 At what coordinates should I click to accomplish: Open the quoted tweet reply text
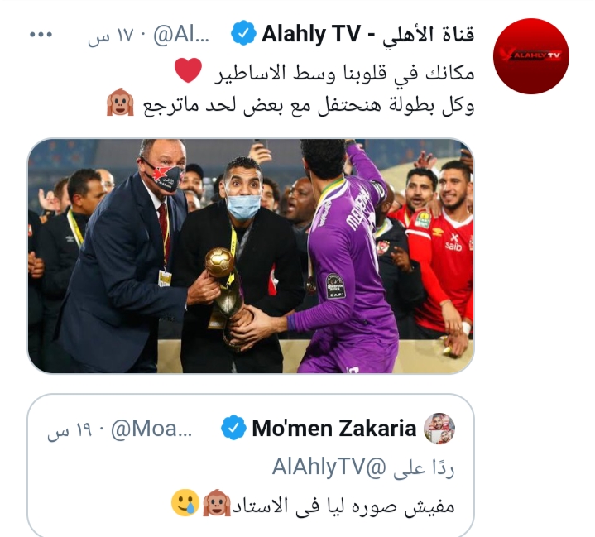343,506
